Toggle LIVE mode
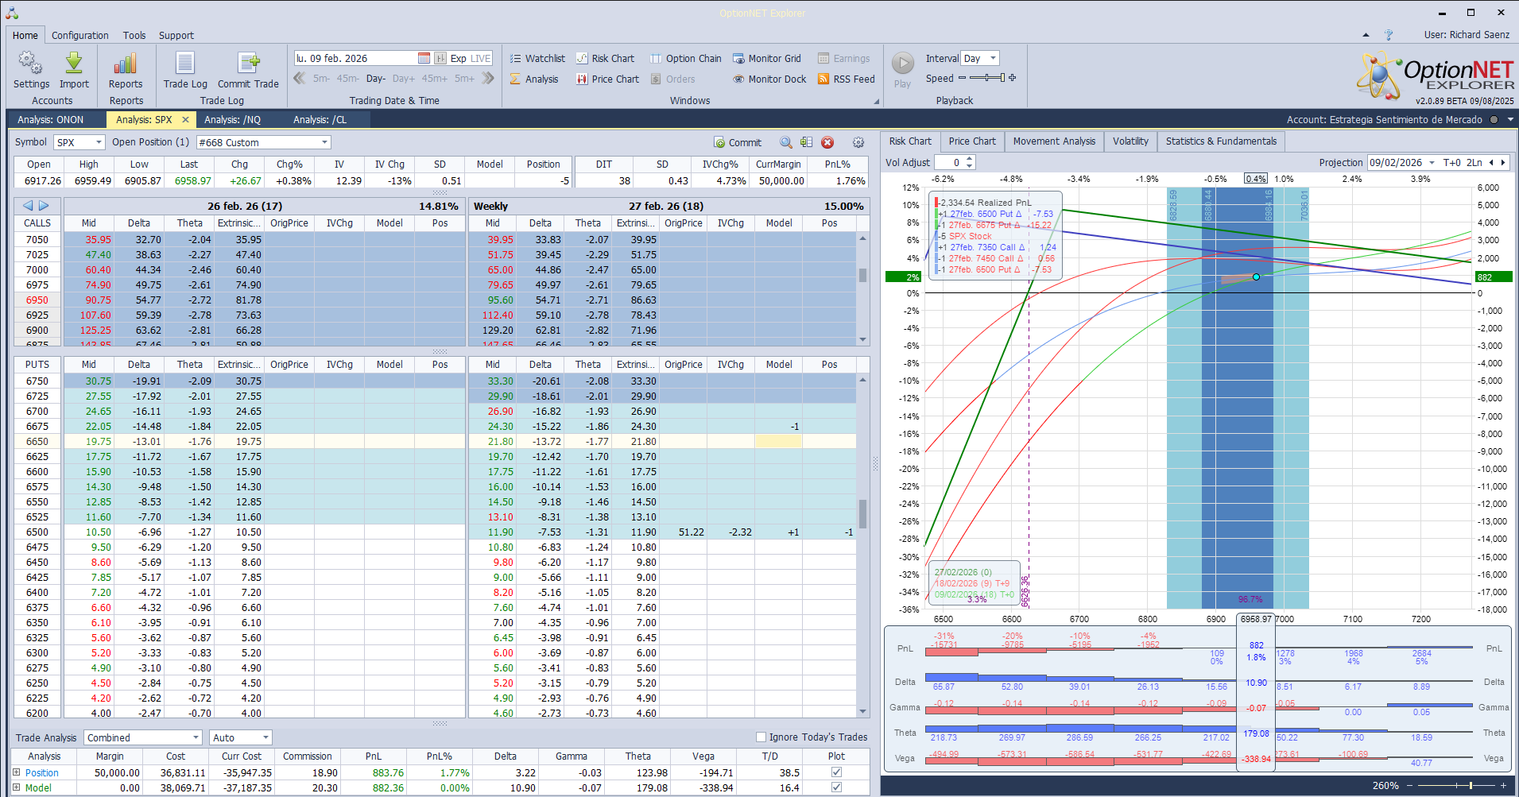The width and height of the screenshot is (1519, 797). pyautogui.click(x=480, y=58)
